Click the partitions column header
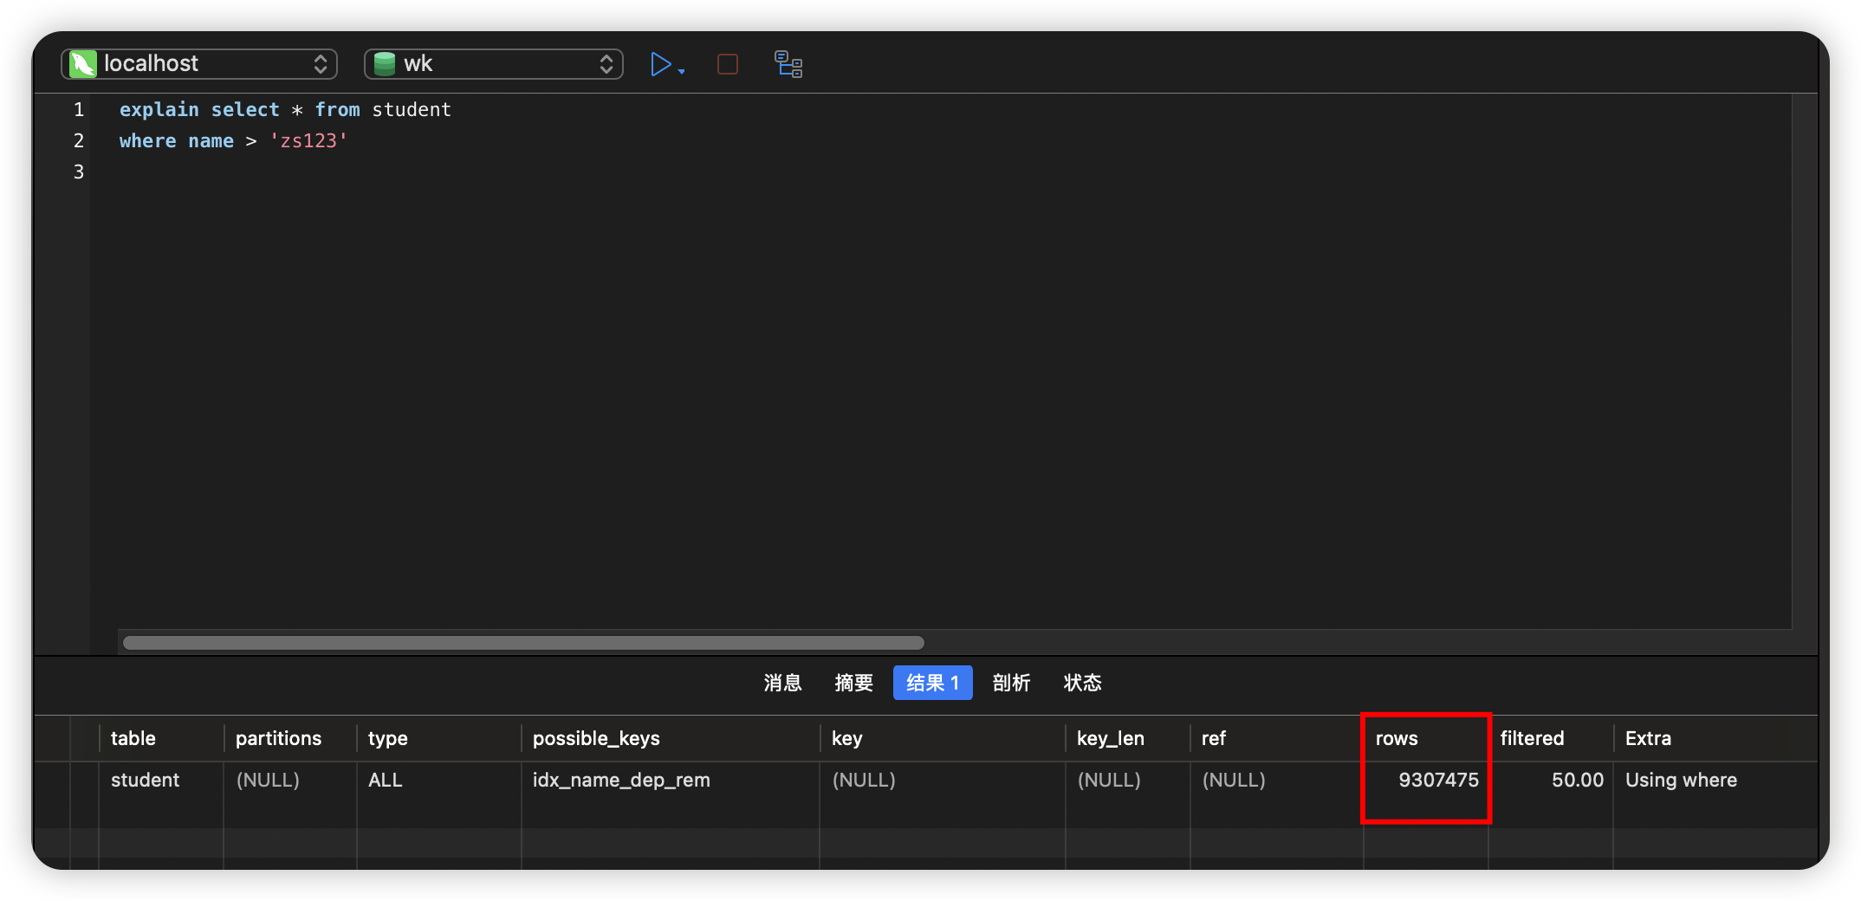1861x901 pixels. pos(290,738)
